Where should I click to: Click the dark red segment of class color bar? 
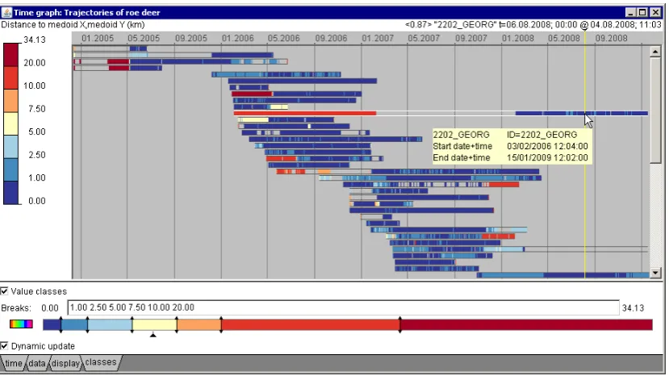coord(526,325)
